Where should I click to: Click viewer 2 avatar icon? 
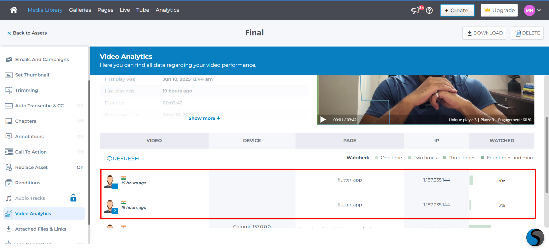click(x=110, y=207)
